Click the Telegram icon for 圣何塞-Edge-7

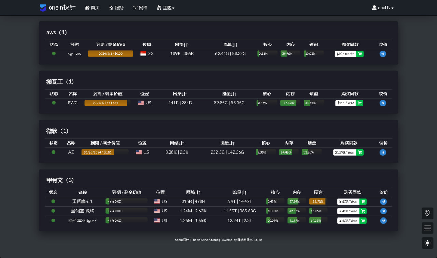click(x=384, y=221)
